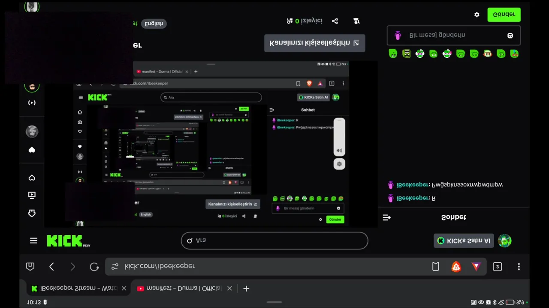
Task: Open tab switcher showing 2 tabs
Action: [498, 267]
